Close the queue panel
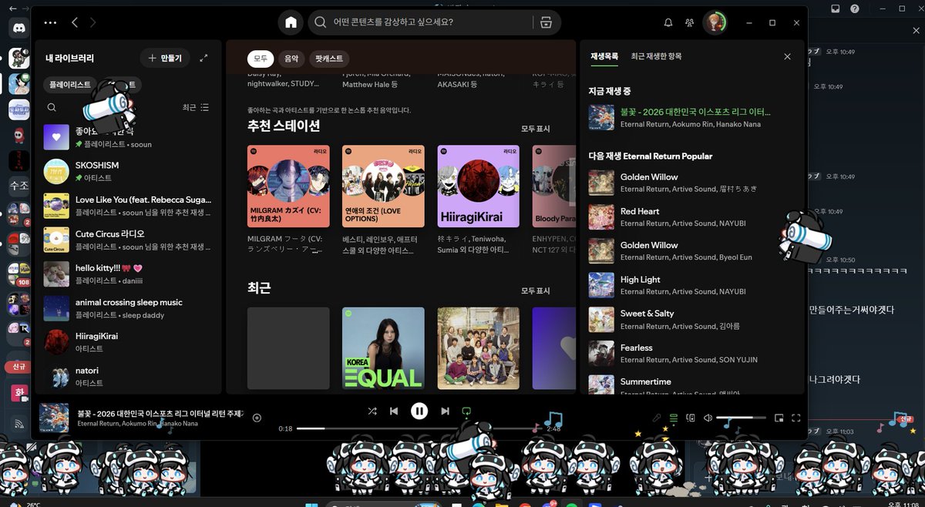The height and width of the screenshot is (507, 925). click(787, 56)
